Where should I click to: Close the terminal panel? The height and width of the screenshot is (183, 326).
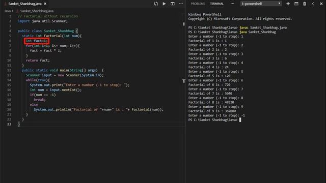pos(321,4)
